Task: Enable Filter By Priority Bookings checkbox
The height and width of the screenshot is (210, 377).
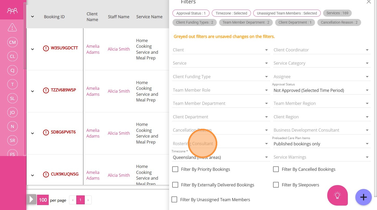Action: (175, 169)
